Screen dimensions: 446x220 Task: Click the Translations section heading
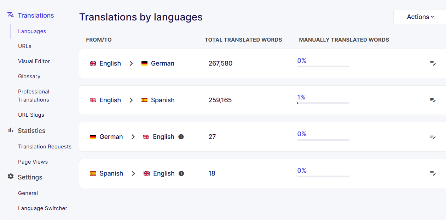coord(36,15)
